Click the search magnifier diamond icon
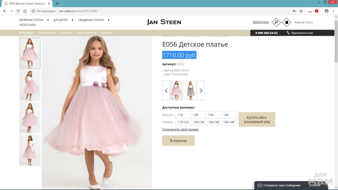 (x=276, y=22)
